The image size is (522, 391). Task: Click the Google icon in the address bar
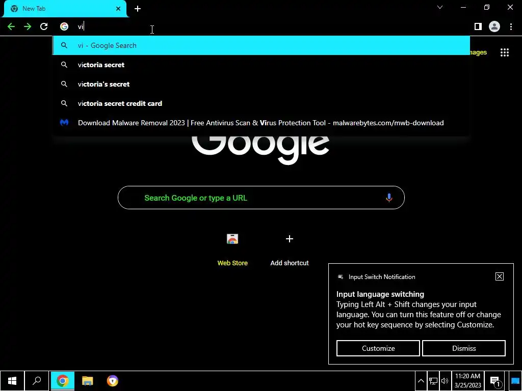[x=64, y=26]
